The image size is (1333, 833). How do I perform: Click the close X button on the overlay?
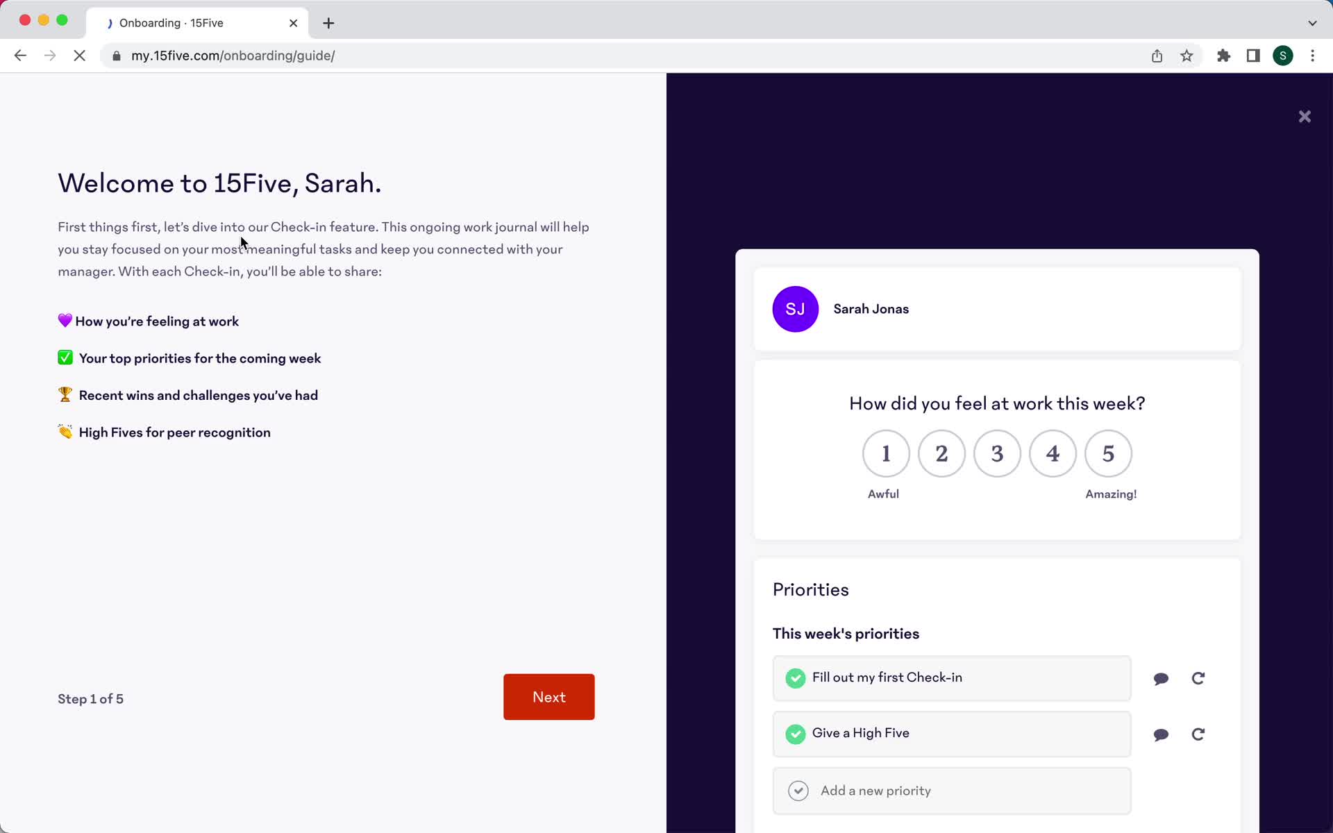tap(1305, 116)
